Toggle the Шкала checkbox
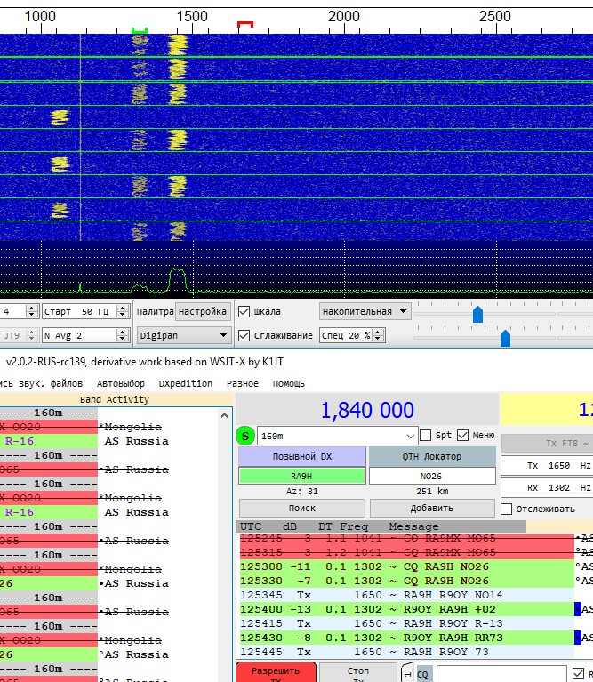593x682 pixels. (244, 312)
